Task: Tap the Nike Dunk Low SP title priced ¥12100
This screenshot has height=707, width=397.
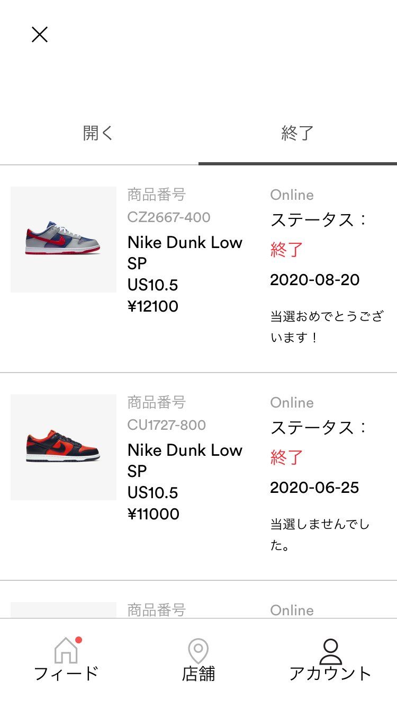Action: tap(185, 253)
